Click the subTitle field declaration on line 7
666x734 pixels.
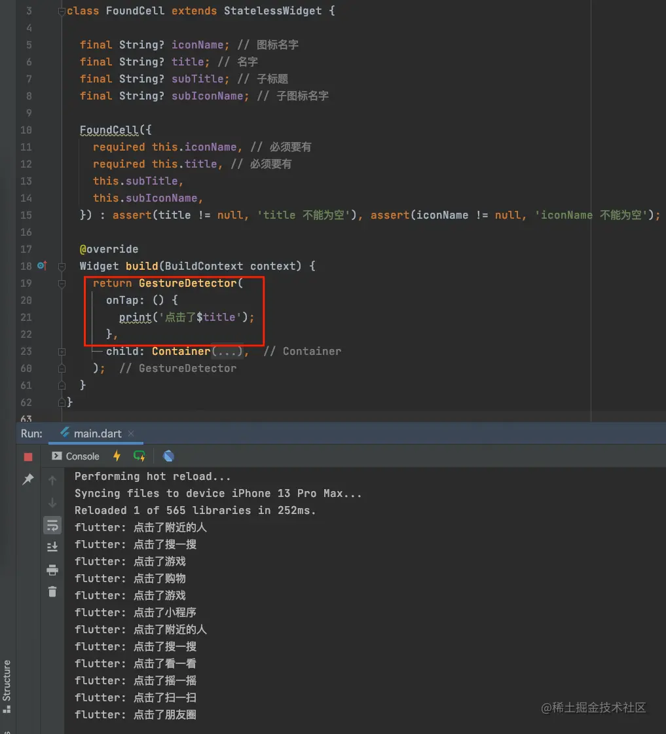[x=198, y=79]
